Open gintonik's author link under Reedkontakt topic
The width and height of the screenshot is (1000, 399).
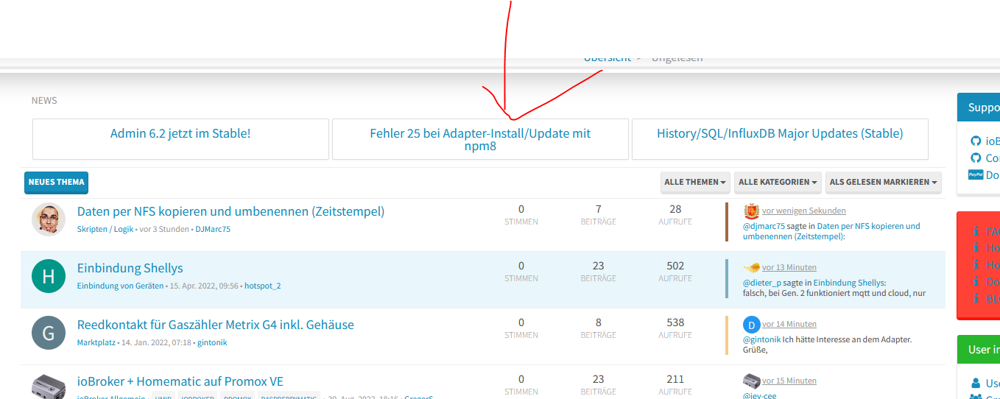click(x=212, y=342)
